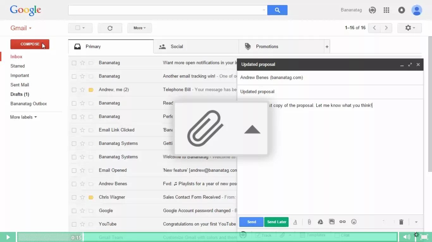This screenshot has width=432, height=242.
Task: Insert files using Google Drive icon
Action: (320, 222)
